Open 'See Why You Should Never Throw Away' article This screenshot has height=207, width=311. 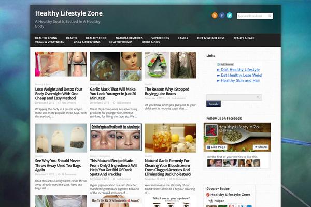[x=58, y=166]
